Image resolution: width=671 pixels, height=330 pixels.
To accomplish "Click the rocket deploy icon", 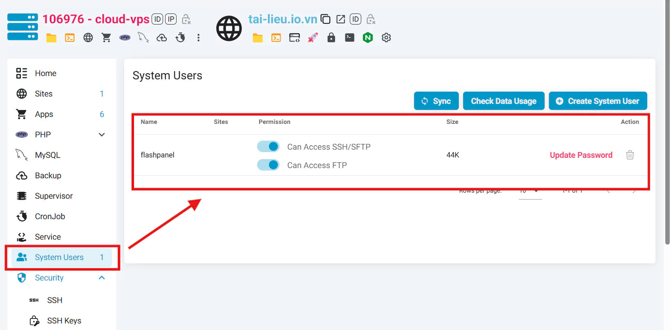I will (313, 38).
